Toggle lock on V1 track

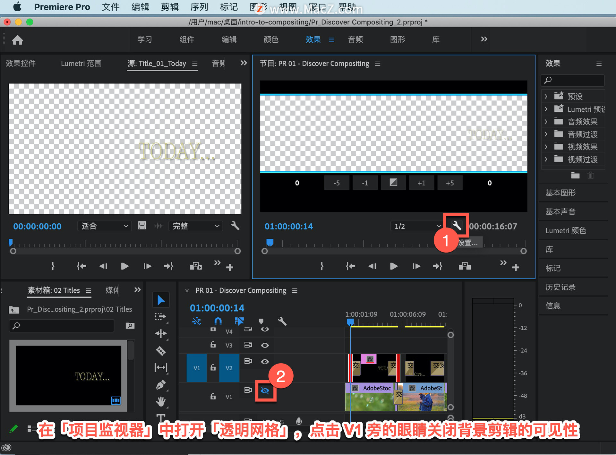coord(213,396)
